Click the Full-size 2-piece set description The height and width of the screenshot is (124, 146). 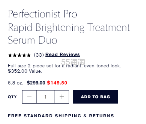64,66
